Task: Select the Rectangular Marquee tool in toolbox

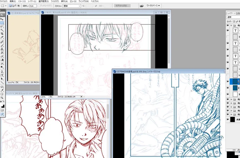Action: pos(2,23)
